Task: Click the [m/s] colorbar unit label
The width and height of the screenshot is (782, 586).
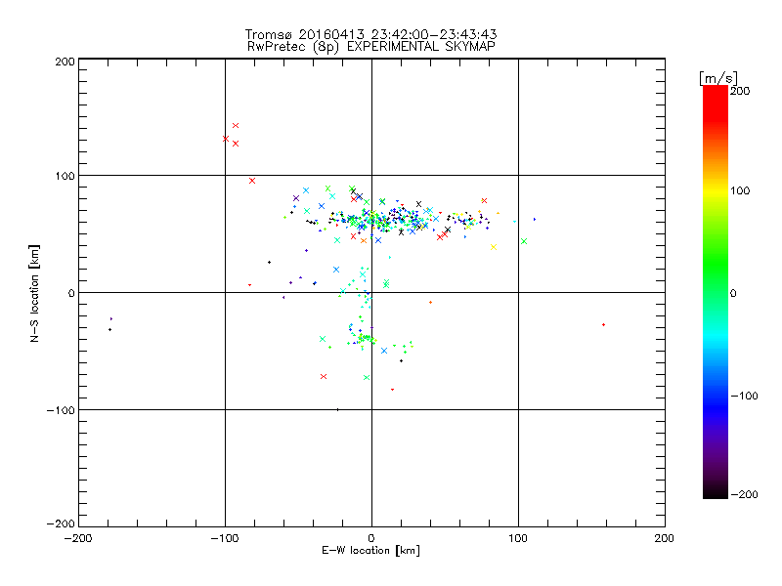Action: pyautogui.click(x=717, y=77)
